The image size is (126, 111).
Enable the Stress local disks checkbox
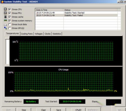coord(10,24)
